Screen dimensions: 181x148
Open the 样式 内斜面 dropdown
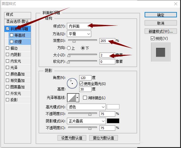pyautogui.click(x=79, y=26)
